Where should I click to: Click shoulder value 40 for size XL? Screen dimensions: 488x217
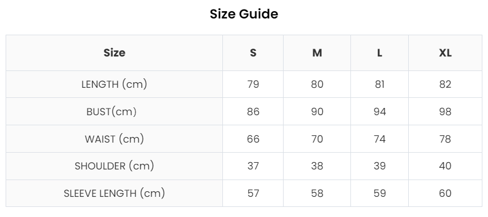tap(445, 166)
